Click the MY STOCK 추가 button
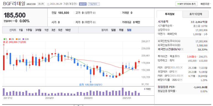The width and height of the screenshot is (213, 106). pos(186,4)
